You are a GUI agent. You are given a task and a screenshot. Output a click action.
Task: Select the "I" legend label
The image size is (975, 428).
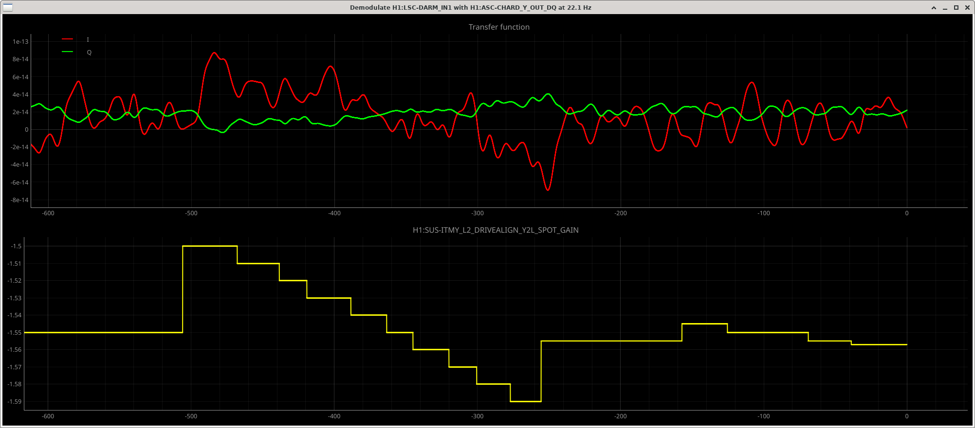click(88, 40)
